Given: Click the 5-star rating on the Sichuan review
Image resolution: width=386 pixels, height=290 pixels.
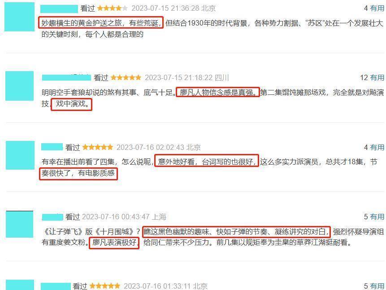Looking at the screenshot, I should pos(126,78).
